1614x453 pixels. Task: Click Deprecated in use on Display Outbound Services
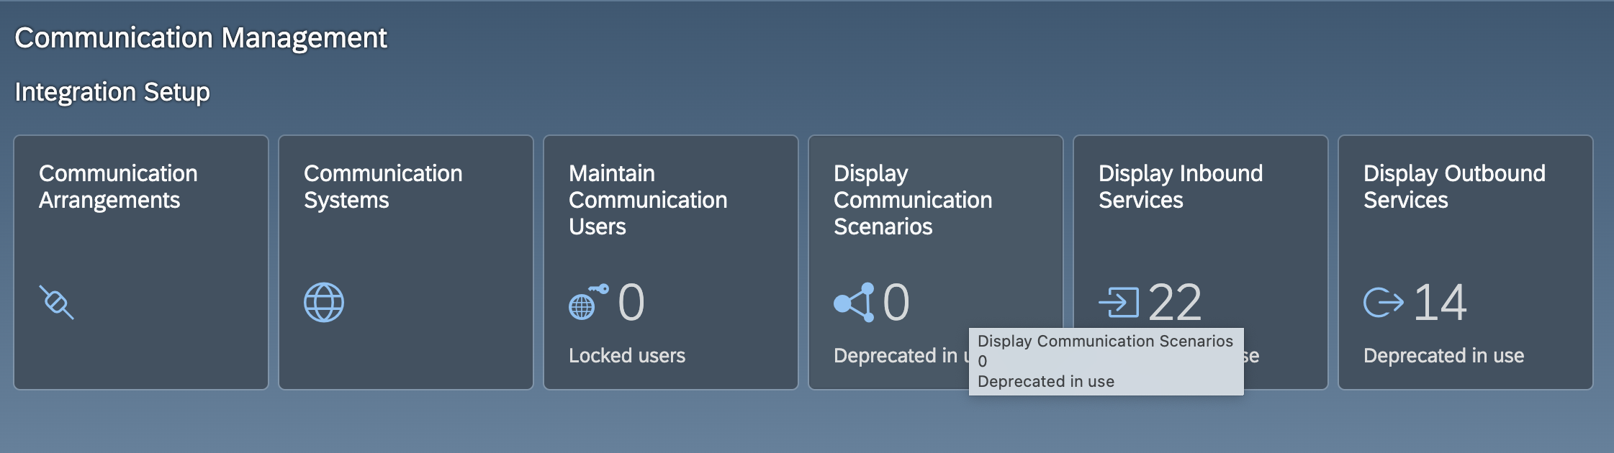1443,355
